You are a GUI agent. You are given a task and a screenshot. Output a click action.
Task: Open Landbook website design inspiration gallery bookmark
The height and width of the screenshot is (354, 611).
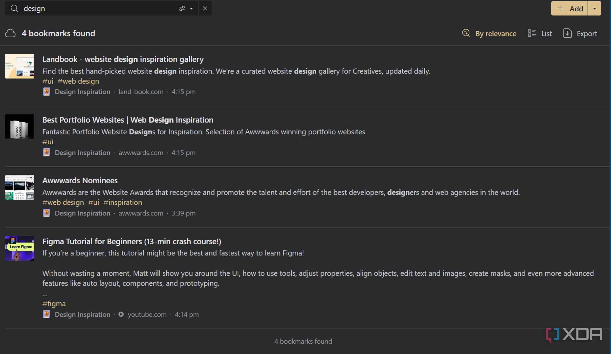click(x=123, y=59)
